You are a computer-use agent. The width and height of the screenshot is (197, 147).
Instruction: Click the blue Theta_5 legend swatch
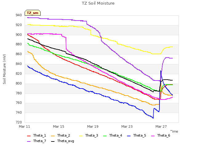[x=129, y=136]
